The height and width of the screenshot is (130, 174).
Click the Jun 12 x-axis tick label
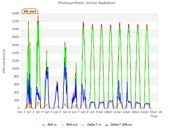[121, 112]
